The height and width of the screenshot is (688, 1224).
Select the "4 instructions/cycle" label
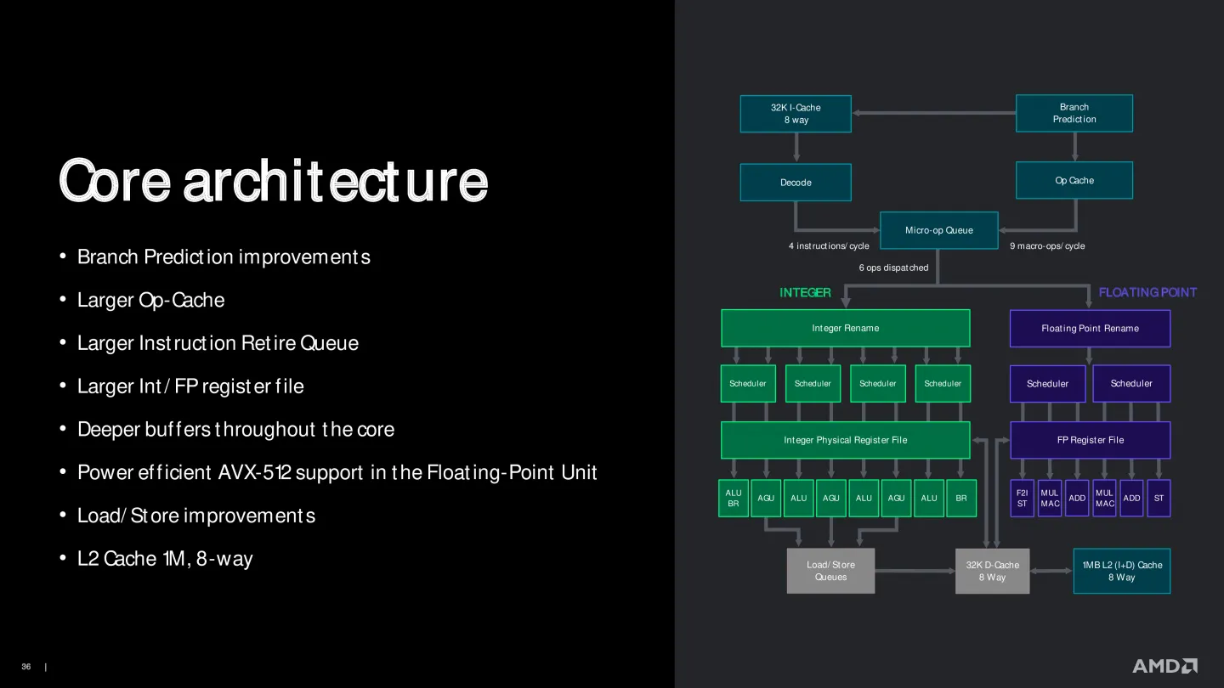pyautogui.click(x=829, y=246)
